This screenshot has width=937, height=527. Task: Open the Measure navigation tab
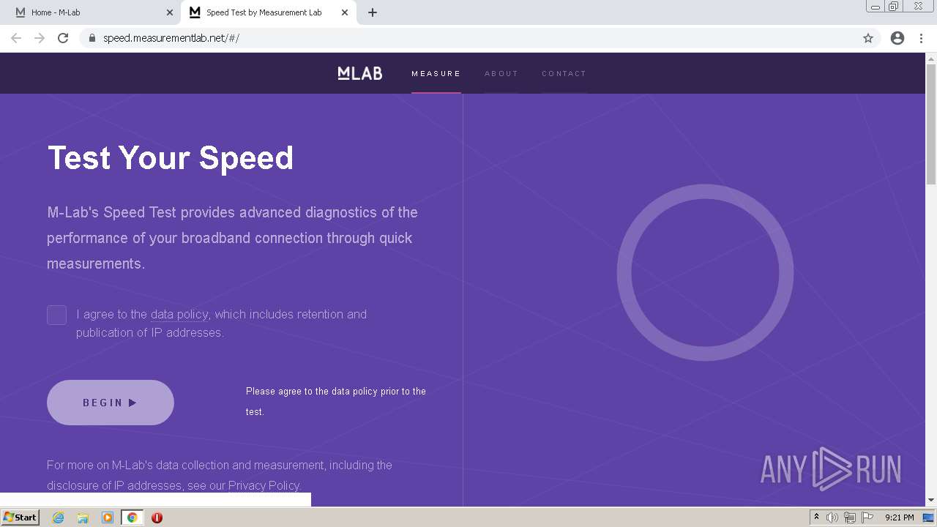[436, 73]
